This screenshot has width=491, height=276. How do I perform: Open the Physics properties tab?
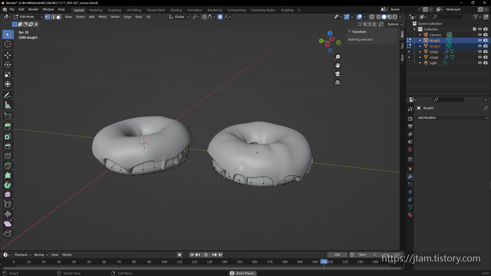point(410,192)
